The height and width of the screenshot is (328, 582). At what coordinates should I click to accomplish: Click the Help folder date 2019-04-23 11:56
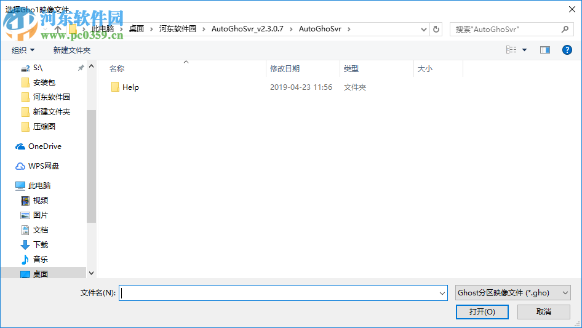(x=301, y=87)
